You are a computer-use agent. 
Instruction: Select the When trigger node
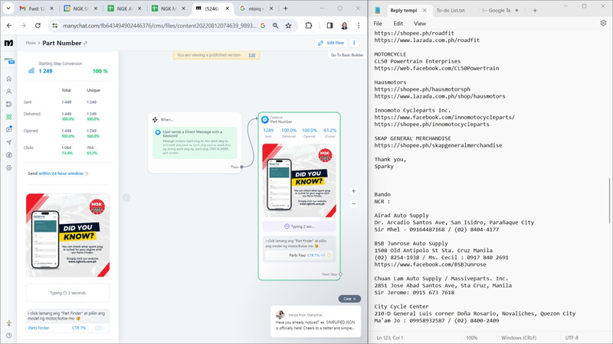[195, 142]
